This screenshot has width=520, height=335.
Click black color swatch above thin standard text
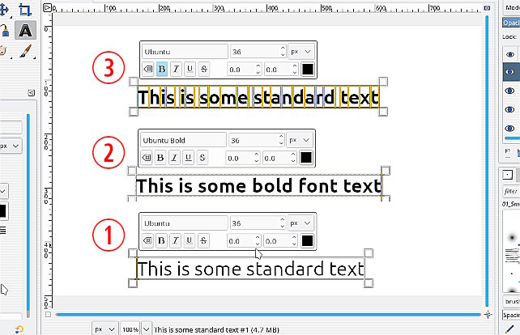tap(307, 240)
